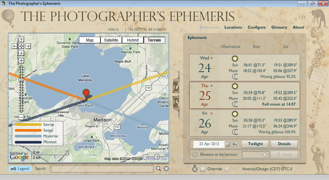Clear the horizon elevation field with X
The width and height of the screenshot is (329, 180).
point(265,155)
